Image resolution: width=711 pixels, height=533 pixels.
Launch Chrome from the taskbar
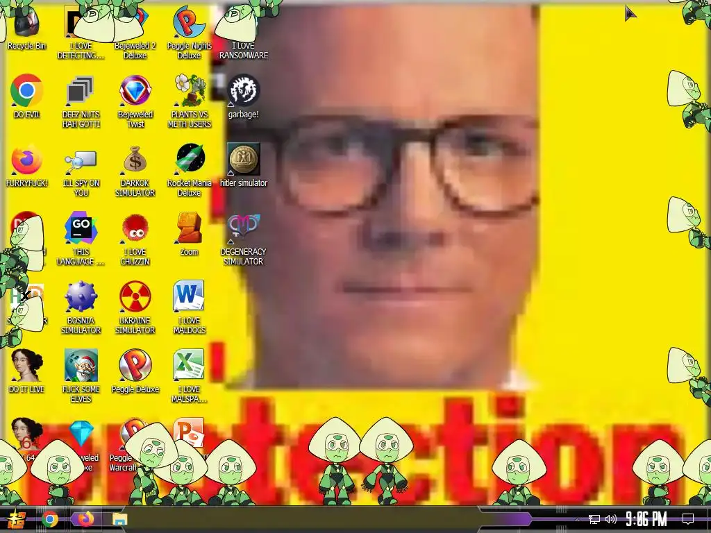pos(50,519)
